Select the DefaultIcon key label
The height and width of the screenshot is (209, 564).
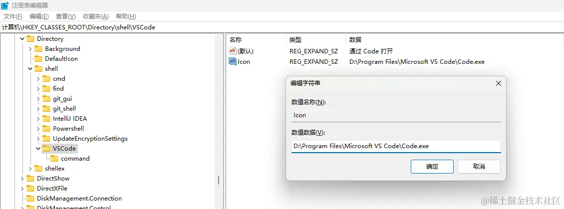pyautogui.click(x=61, y=59)
